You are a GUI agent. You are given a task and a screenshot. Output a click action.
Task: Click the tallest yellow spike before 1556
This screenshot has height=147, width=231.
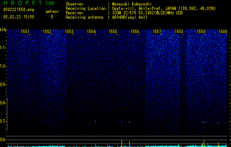pos(122,143)
